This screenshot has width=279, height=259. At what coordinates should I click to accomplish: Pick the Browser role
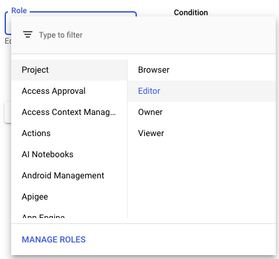tap(202, 70)
